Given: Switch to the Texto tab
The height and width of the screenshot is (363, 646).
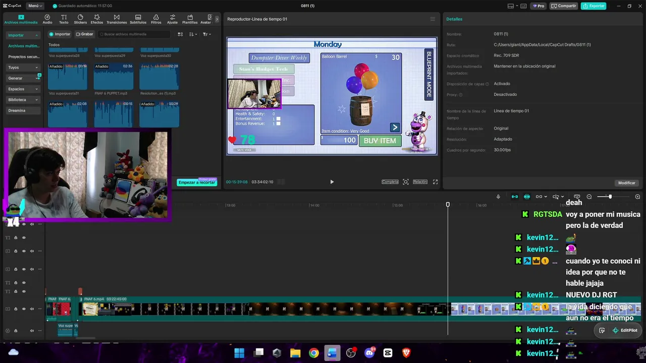Looking at the screenshot, I should coord(64,19).
